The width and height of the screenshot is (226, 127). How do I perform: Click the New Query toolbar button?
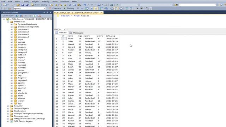(x=39, y=5)
